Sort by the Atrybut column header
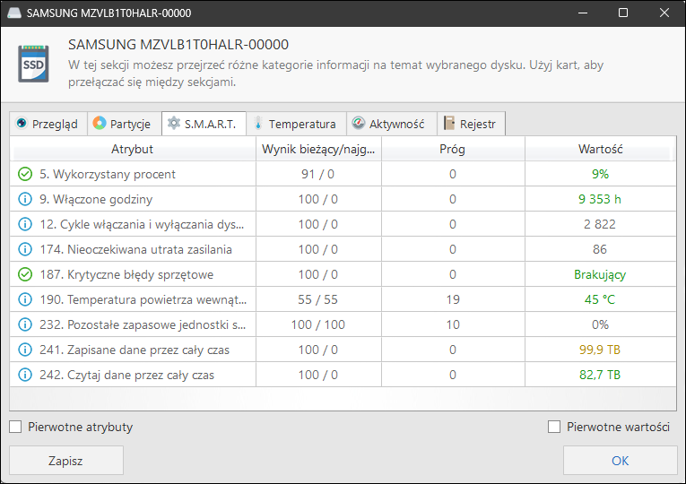Image resolution: width=686 pixels, height=484 pixels. (x=132, y=149)
